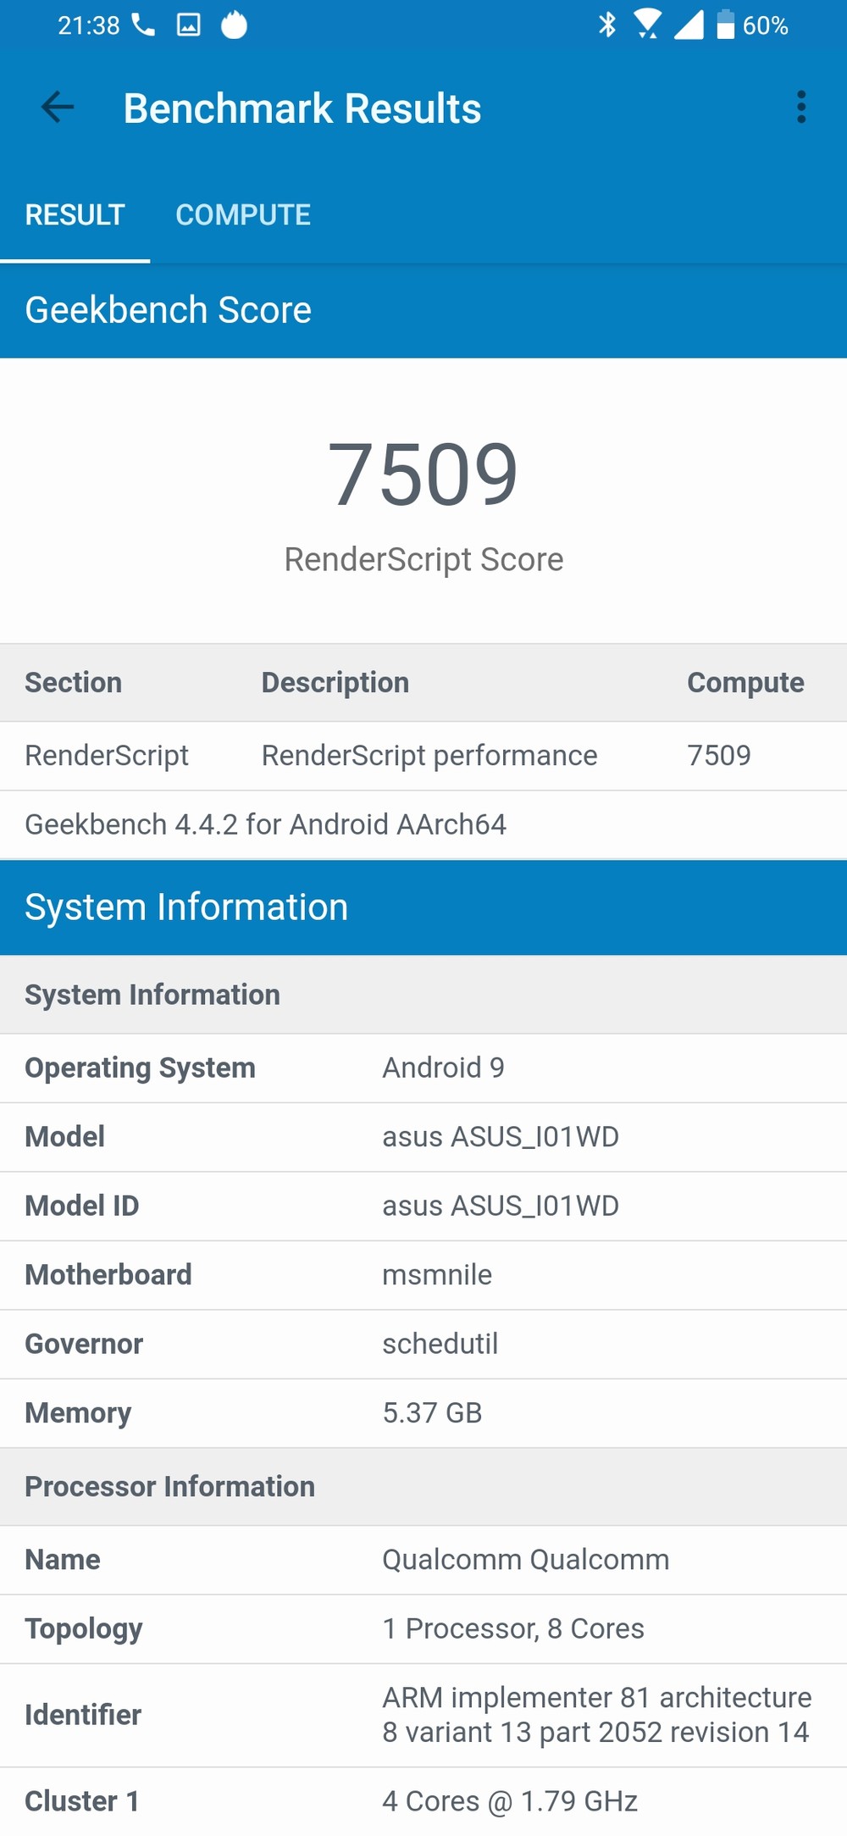
Task: Tap the Description column header
Action: click(335, 683)
